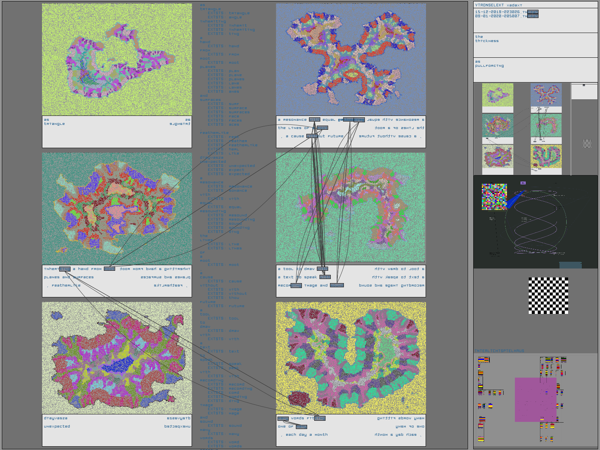Viewport: 600px width, 450px height.
Task: Select the multicolored pixel-noise square in the dark panel
Action: click(494, 196)
